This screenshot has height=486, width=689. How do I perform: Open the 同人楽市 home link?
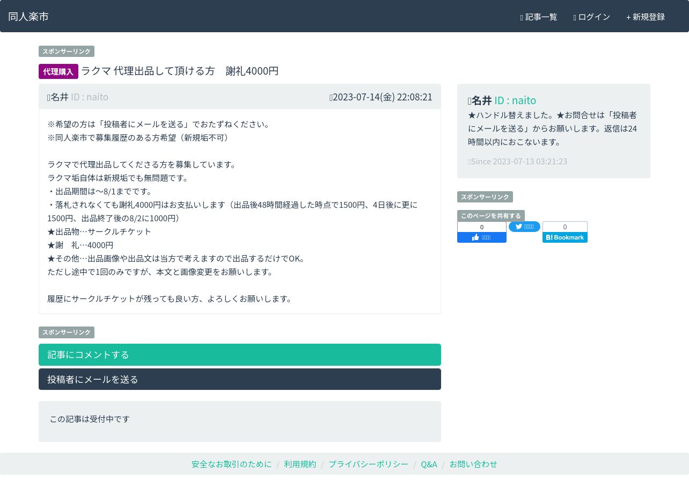click(x=28, y=17)
